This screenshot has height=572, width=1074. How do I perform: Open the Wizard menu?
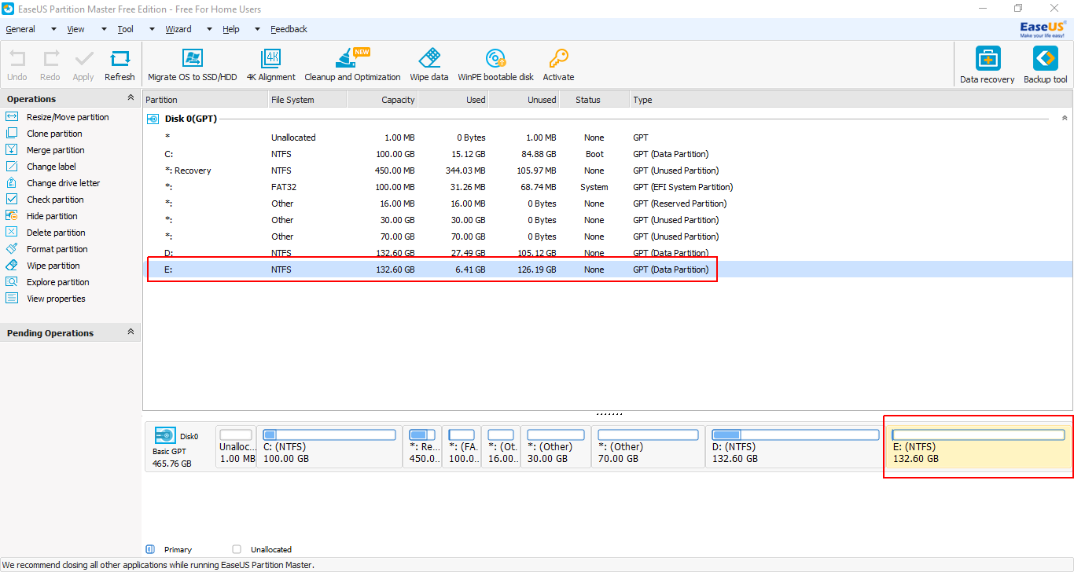click(178, 29)
